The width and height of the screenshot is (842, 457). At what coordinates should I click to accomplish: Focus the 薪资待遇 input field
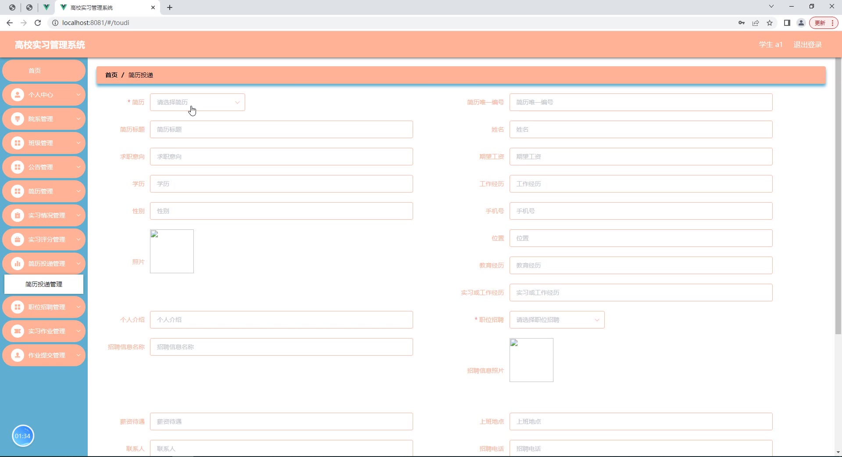[x=282, y=421]
